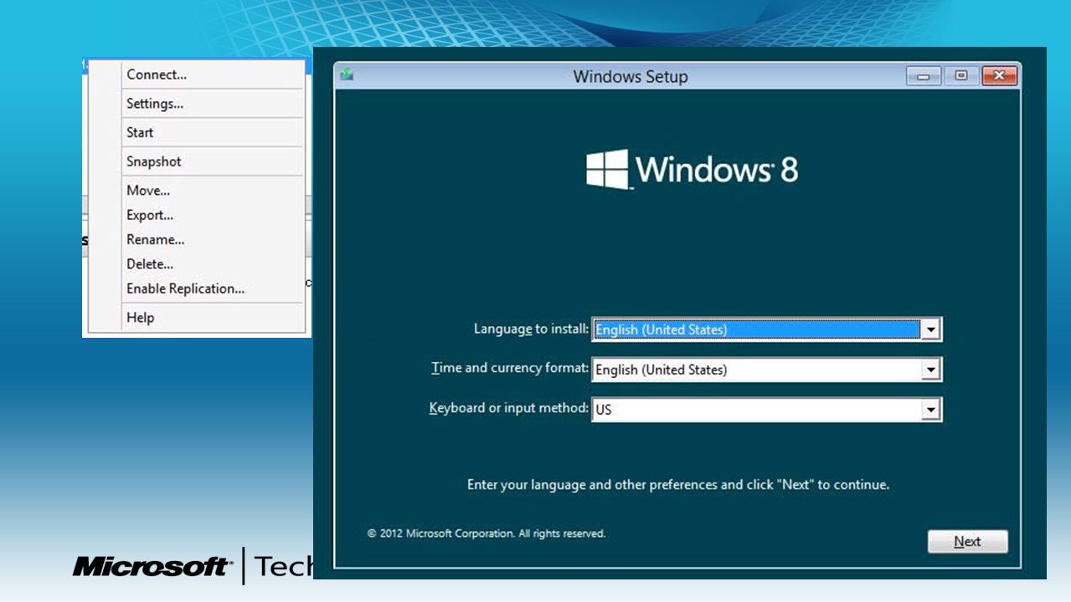Minimize the Windows Setup window
The image size is (1071, 602).
(x=924, y=76)
